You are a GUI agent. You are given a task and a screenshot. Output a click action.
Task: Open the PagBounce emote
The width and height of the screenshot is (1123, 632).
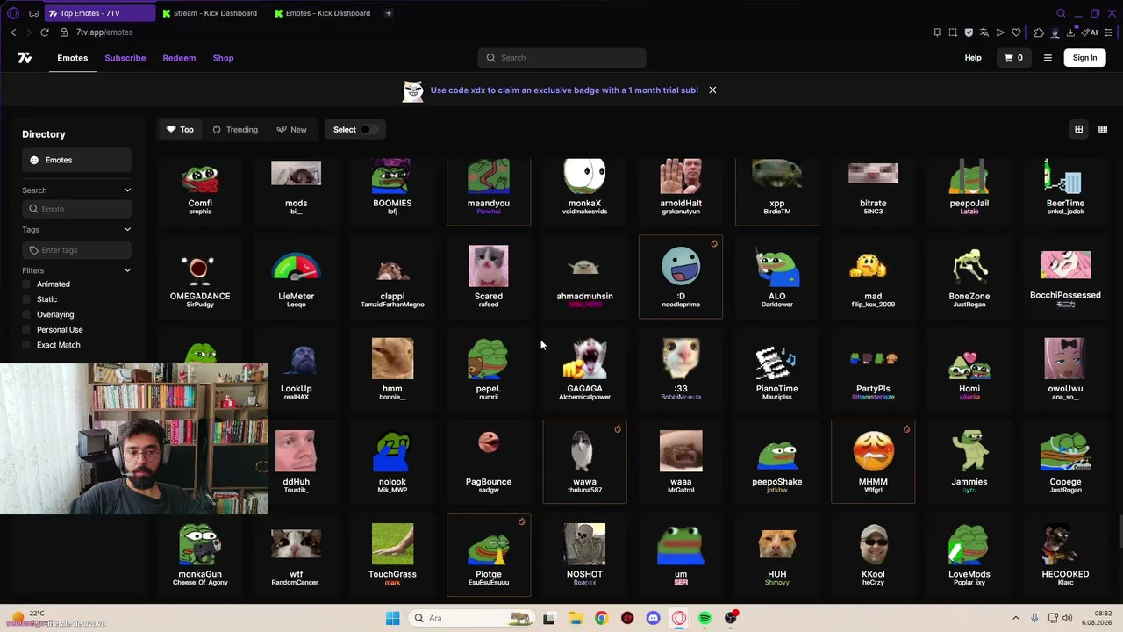pyautogui.click(x=489, y=462)
